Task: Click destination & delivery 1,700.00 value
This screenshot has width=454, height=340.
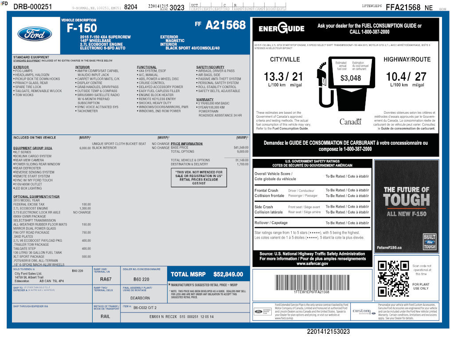Action: pos(243,164)
